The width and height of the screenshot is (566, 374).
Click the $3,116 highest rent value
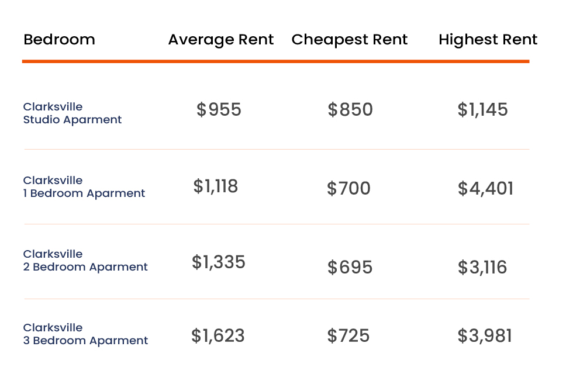tap(482, 267)
